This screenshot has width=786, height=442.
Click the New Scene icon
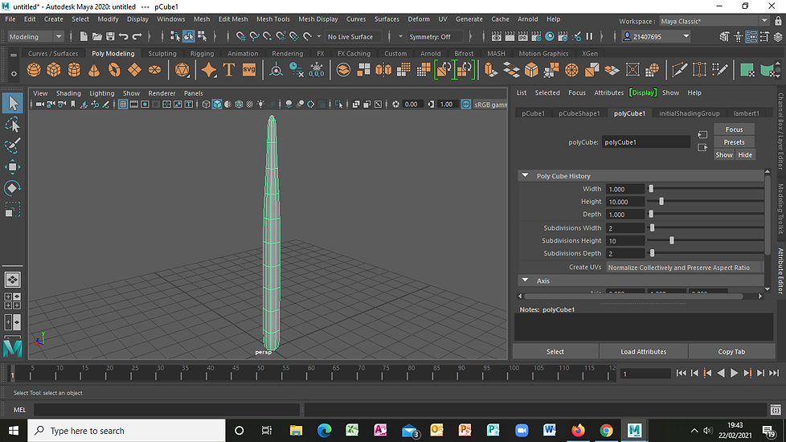click(x=84, y=37)
